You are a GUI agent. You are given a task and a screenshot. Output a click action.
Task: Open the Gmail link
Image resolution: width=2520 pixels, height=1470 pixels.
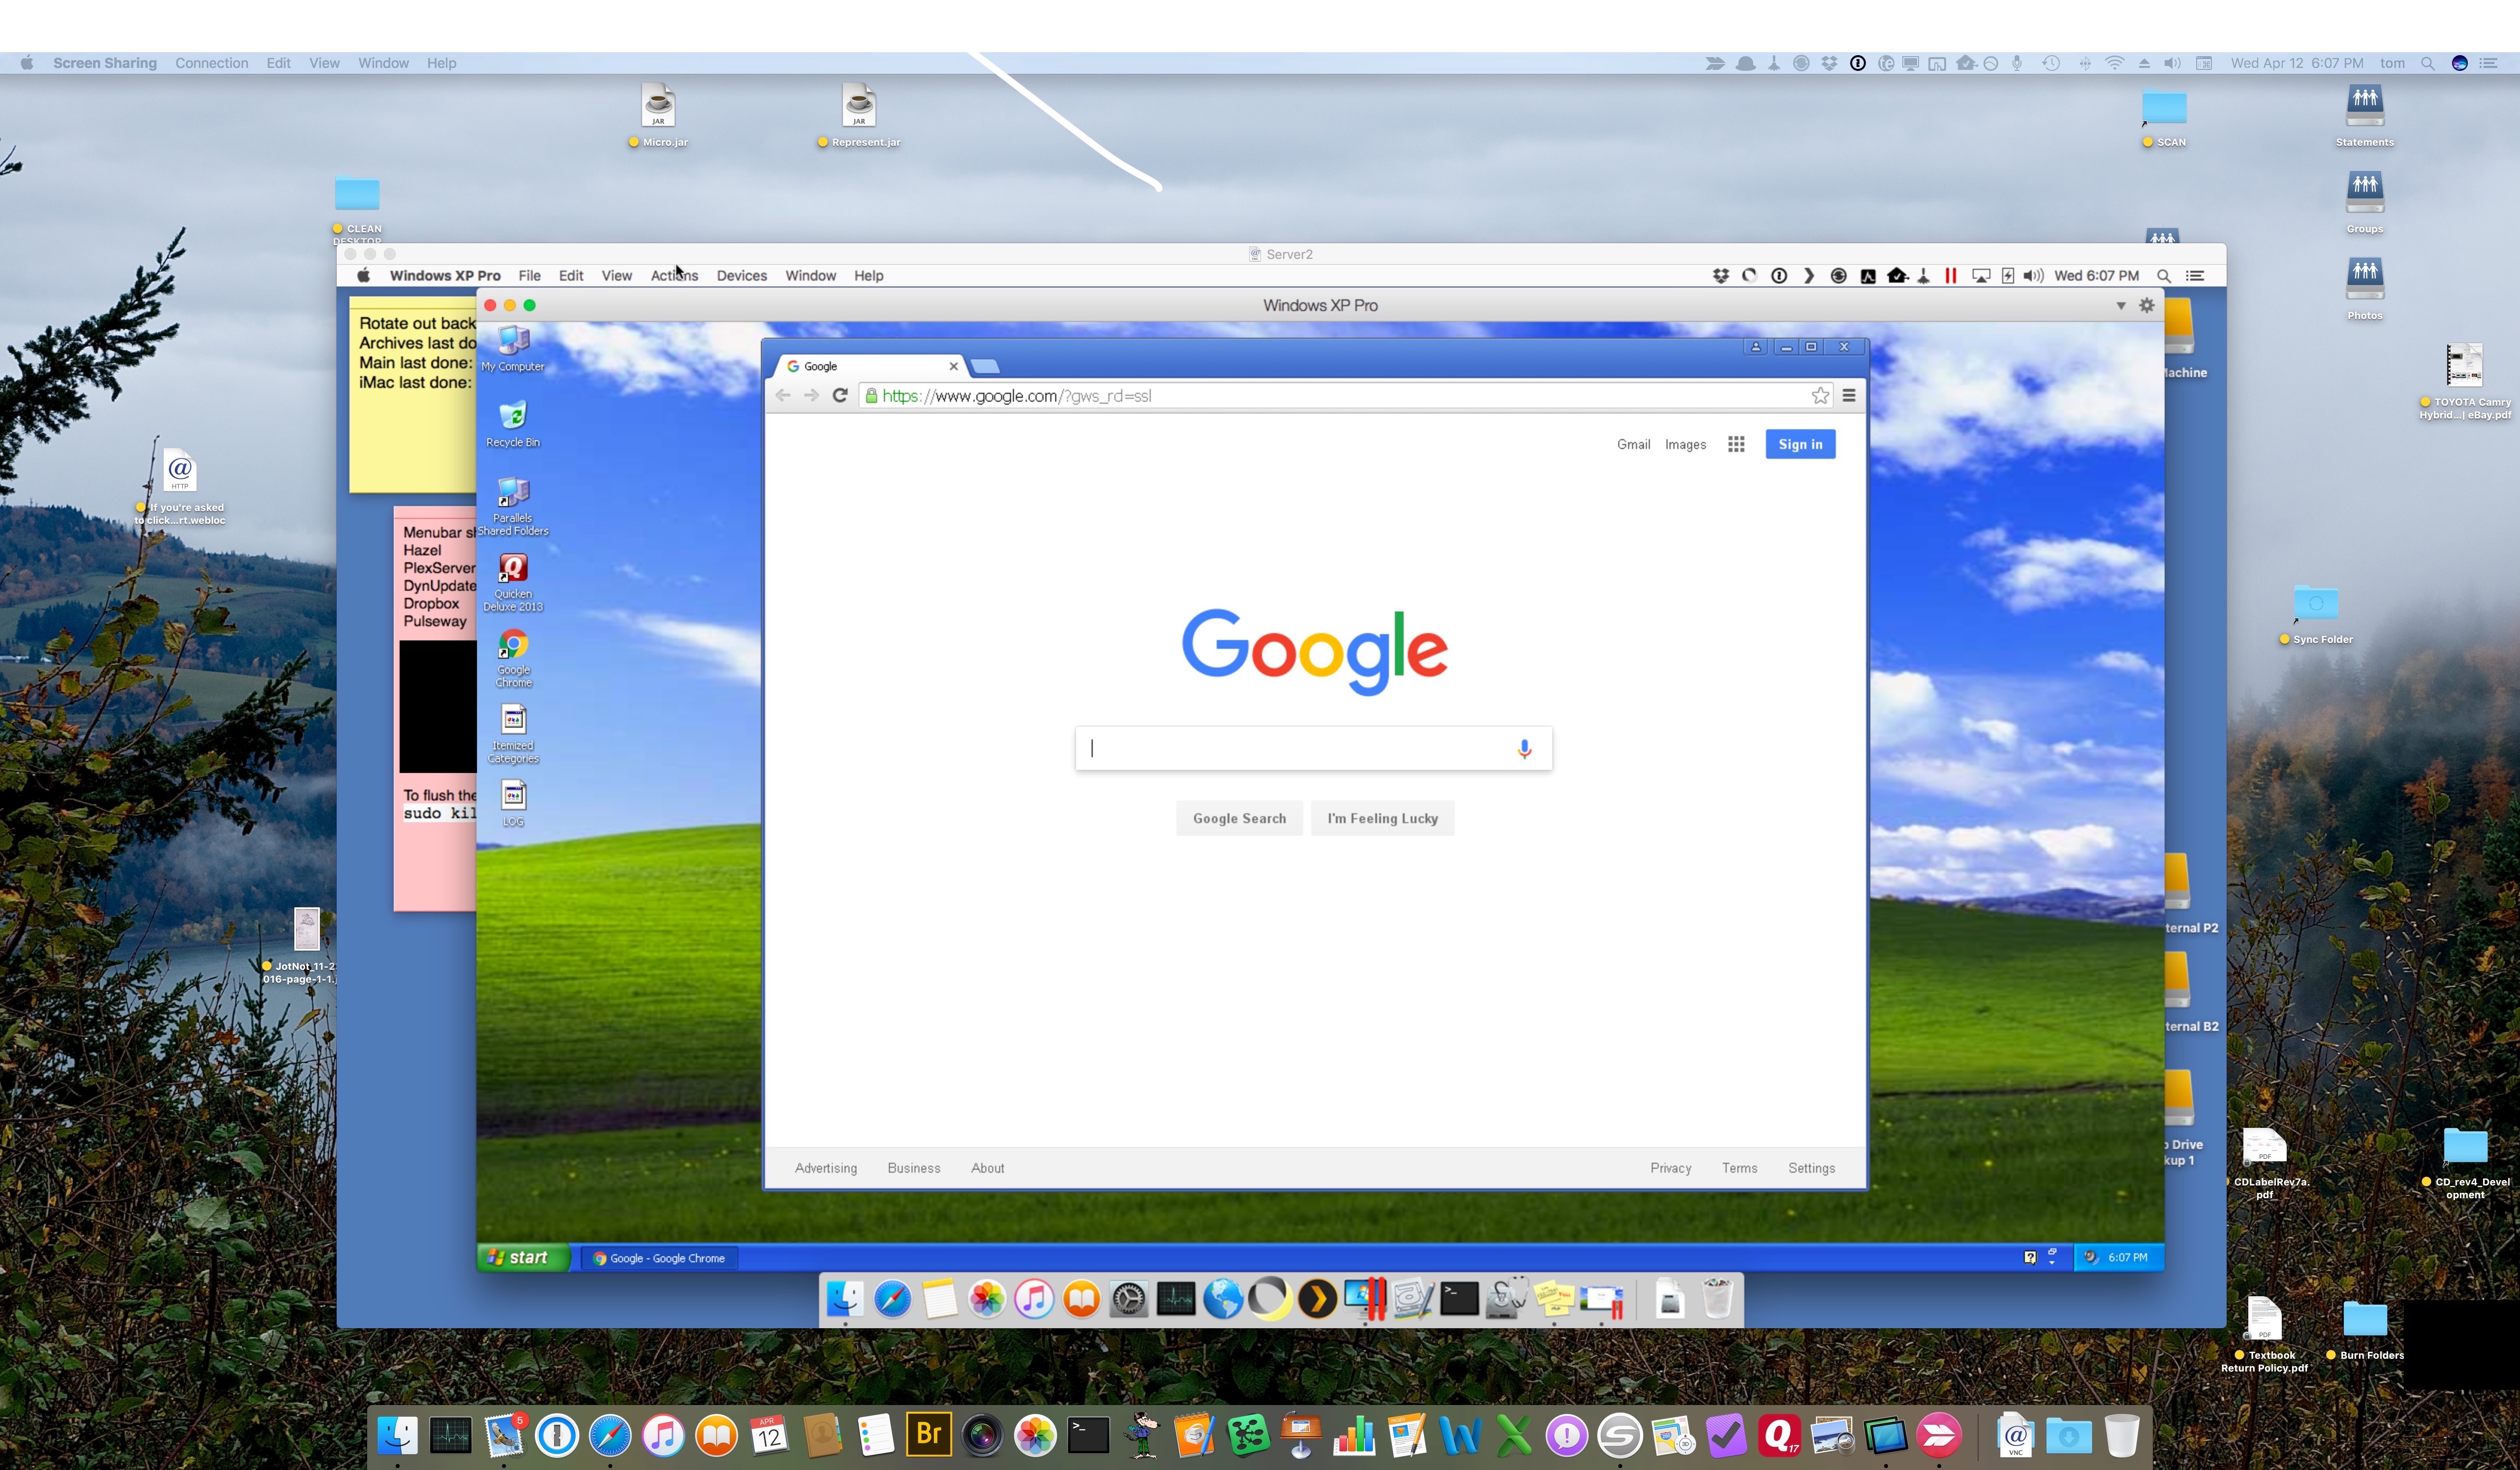[x=1633, y=444]
